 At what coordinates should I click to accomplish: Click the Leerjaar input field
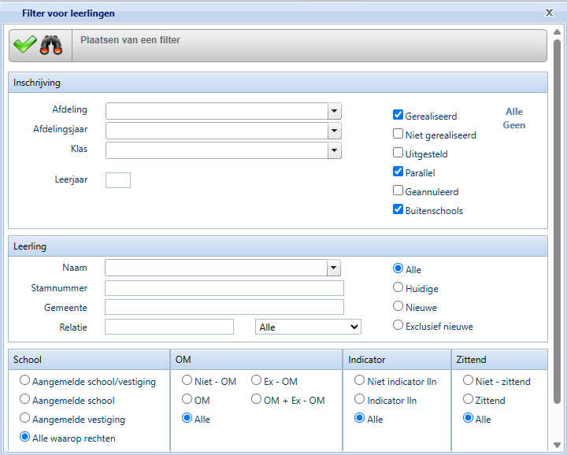(118, 180)
